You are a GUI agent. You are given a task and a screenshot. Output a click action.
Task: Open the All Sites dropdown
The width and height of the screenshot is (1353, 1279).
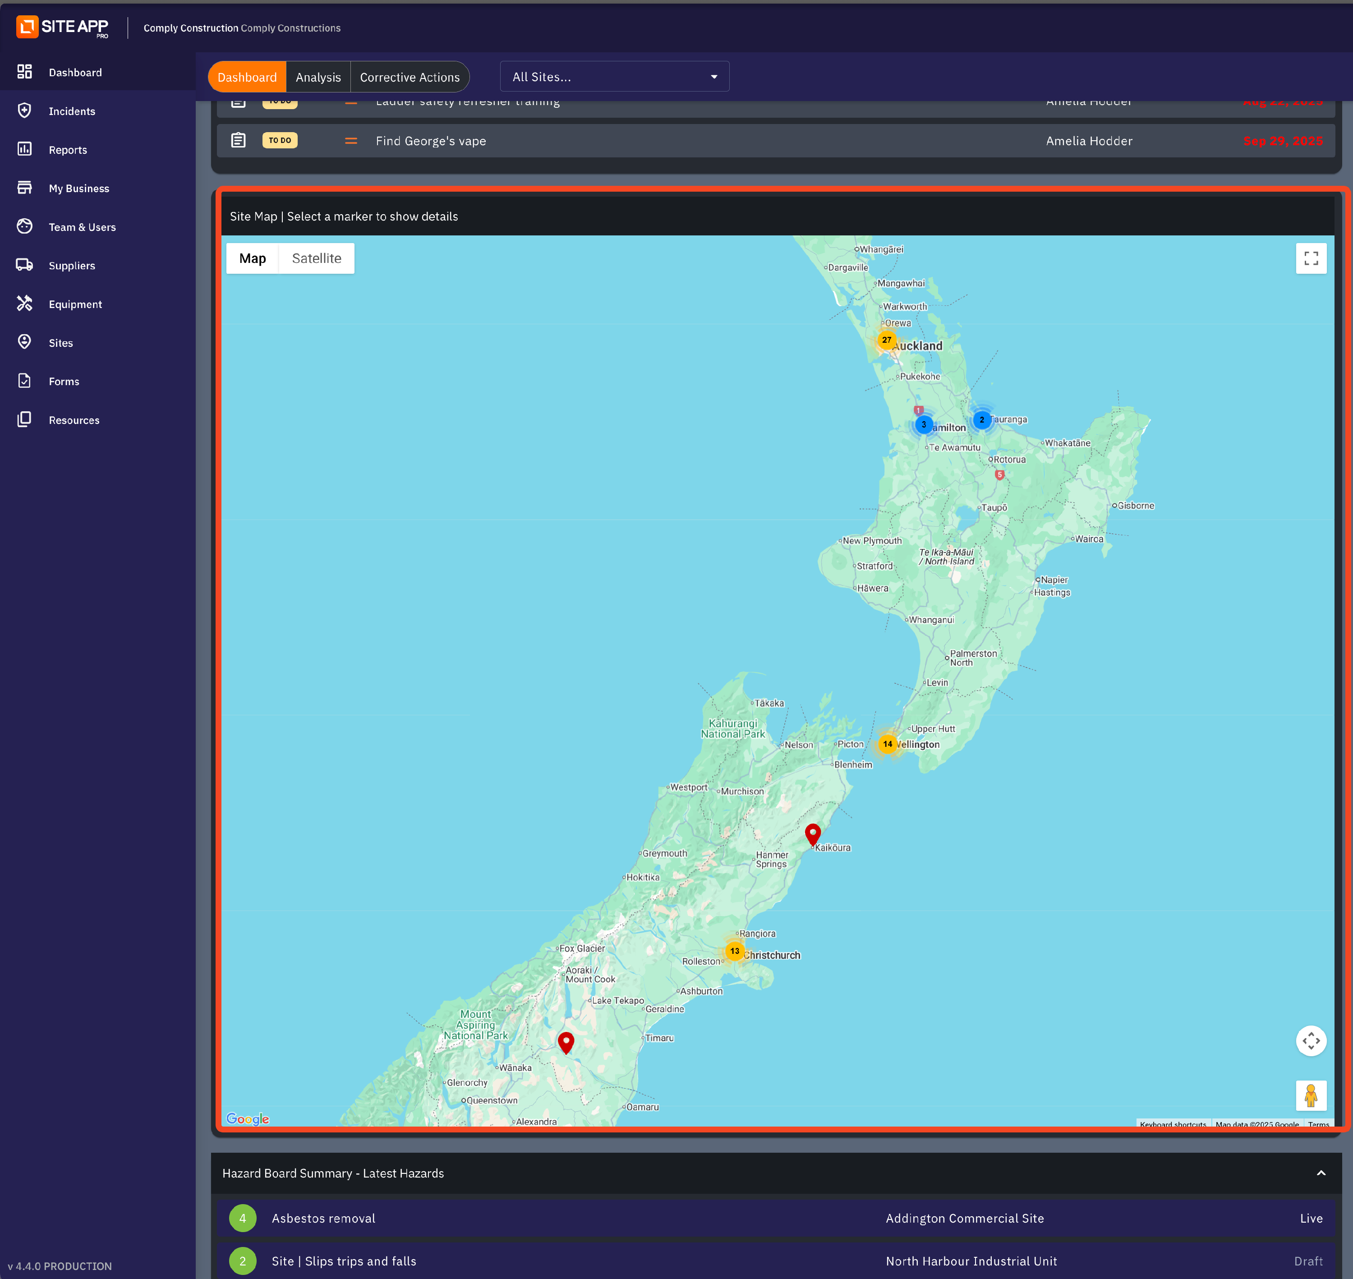click(614, 77)
